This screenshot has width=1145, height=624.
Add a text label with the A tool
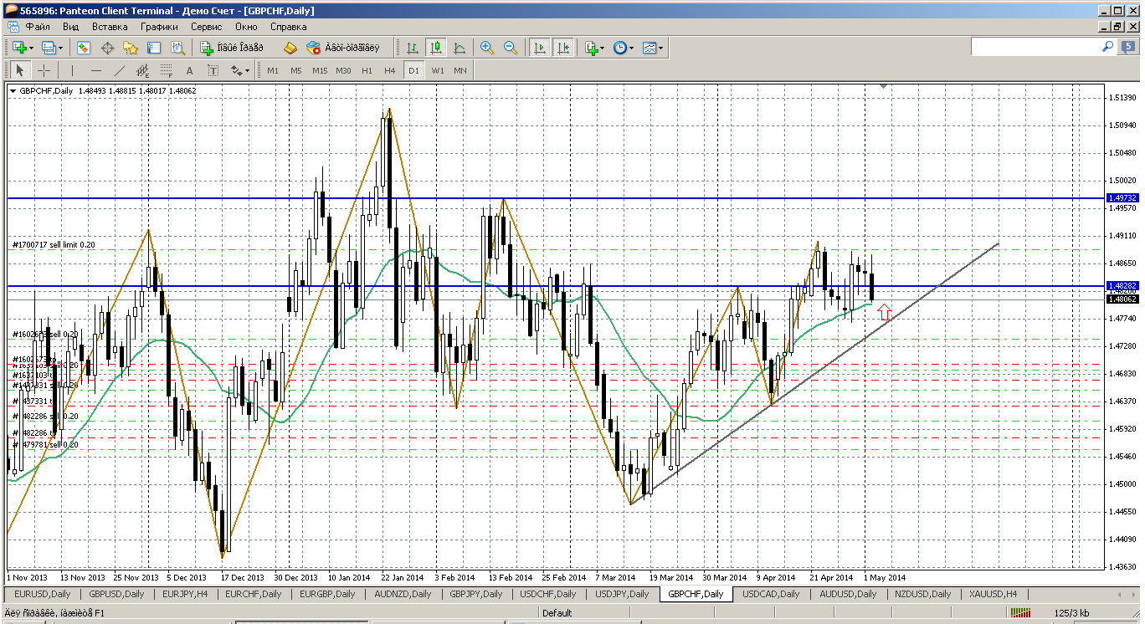[190, 71]
